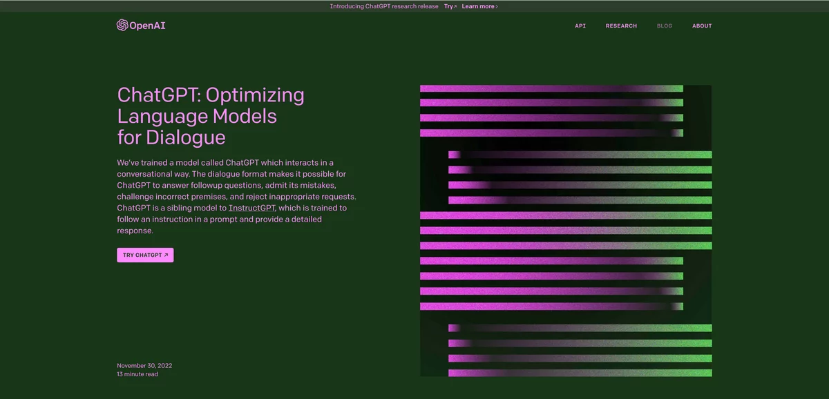Image resolution: width=829 pixels, height=399 pixels.
Task: Click the 13 minute read label
Action: pos(137,374)
